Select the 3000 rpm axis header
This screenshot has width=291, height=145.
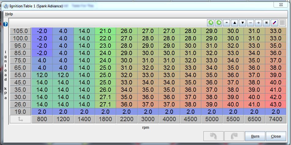148,119
